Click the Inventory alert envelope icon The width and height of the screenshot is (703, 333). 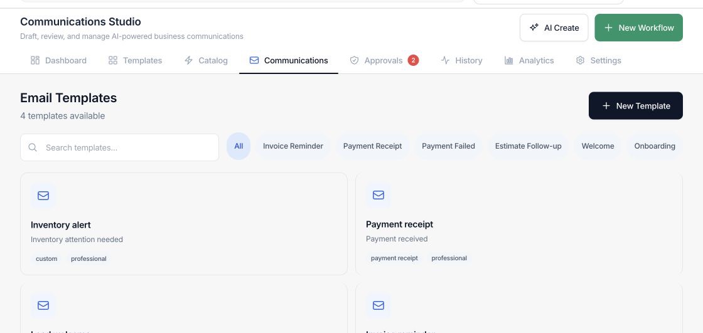[43, 196]
